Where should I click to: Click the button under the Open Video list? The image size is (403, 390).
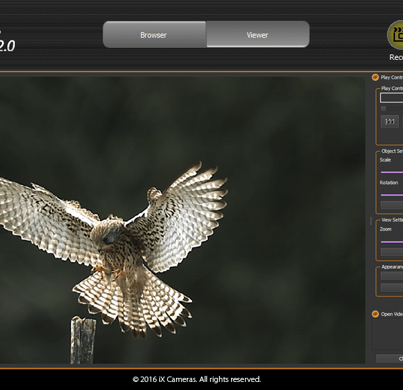pyautogui.click(x=390, y=358)
